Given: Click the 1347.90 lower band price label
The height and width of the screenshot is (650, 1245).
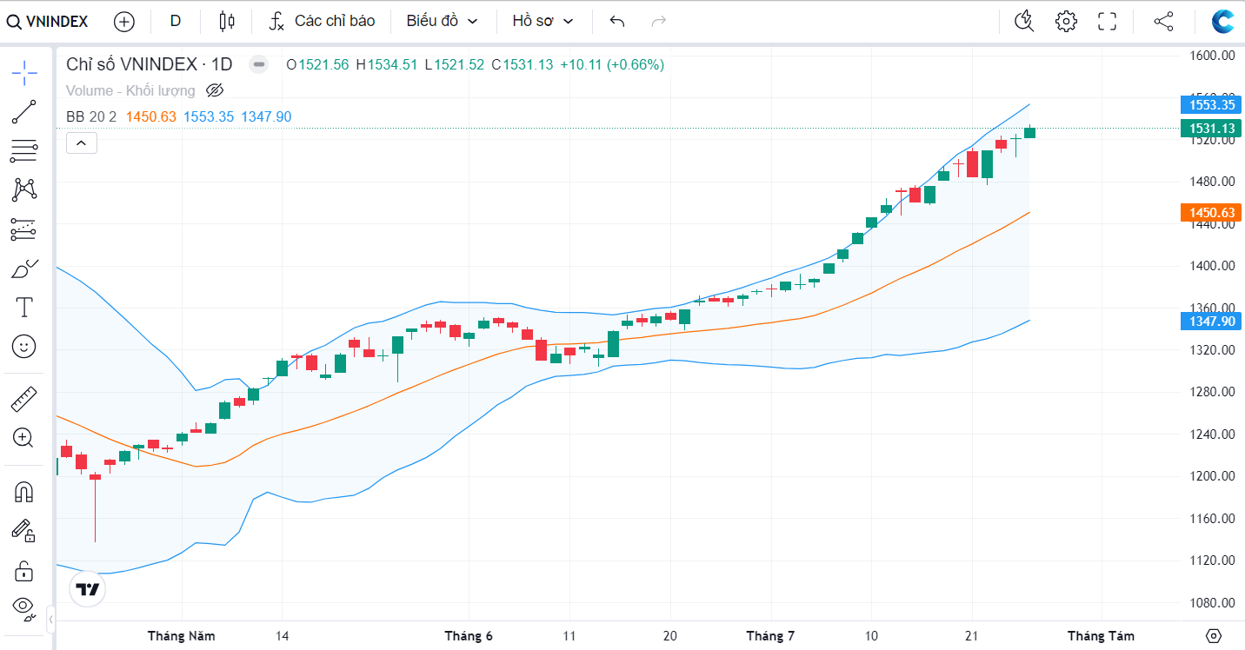Looking at the screenshot, I should pos(1211,322).
